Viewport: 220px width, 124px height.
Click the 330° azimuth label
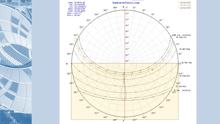(x=97, y=14)
